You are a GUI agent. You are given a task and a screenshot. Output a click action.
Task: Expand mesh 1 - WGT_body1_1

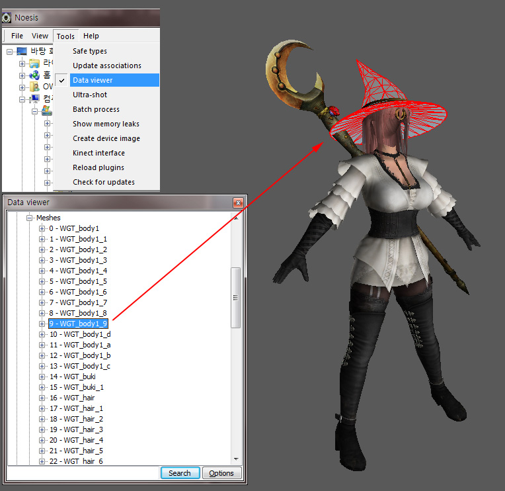point(42,239)
